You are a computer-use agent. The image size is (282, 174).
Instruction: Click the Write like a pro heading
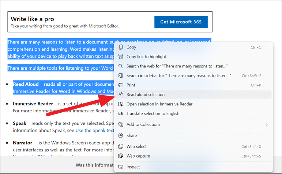tap(33, 19)
